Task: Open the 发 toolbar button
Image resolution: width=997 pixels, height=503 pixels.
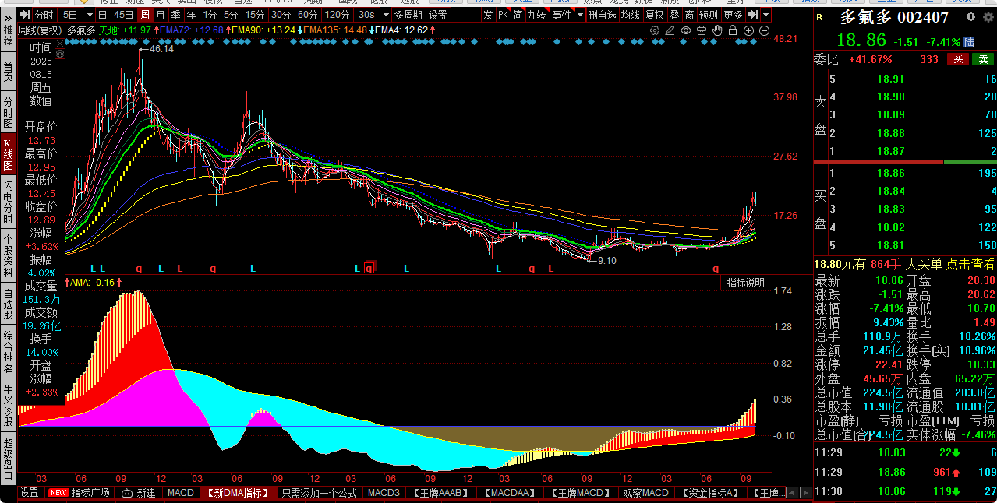Action: click(x=488, y=15)
